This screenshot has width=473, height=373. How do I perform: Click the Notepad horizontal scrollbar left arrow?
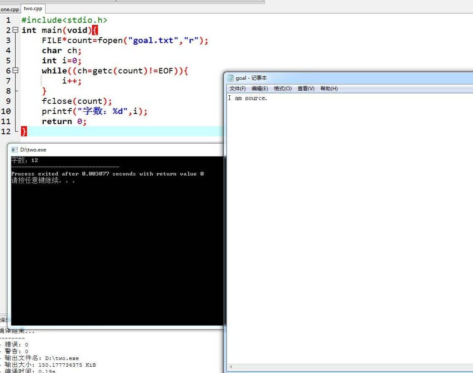231,367
